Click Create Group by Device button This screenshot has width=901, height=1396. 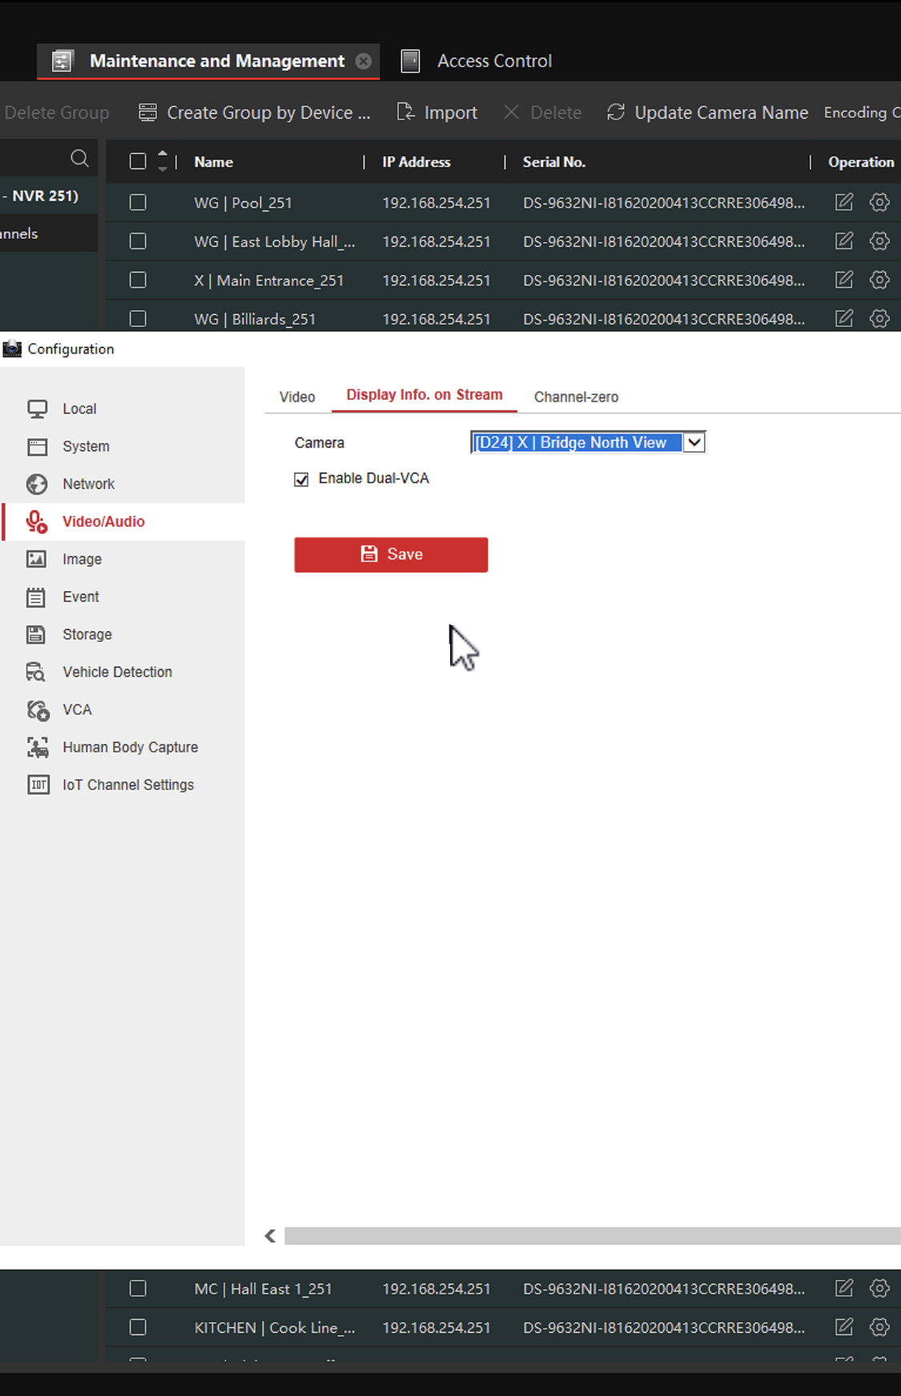pos(255,112)
